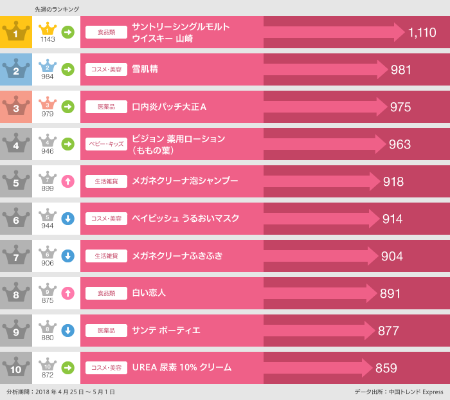Screen dimensions: 450x400
Task: Click the 先週のランキング column header
Action: pyautogui.click(x=57, y=9)
